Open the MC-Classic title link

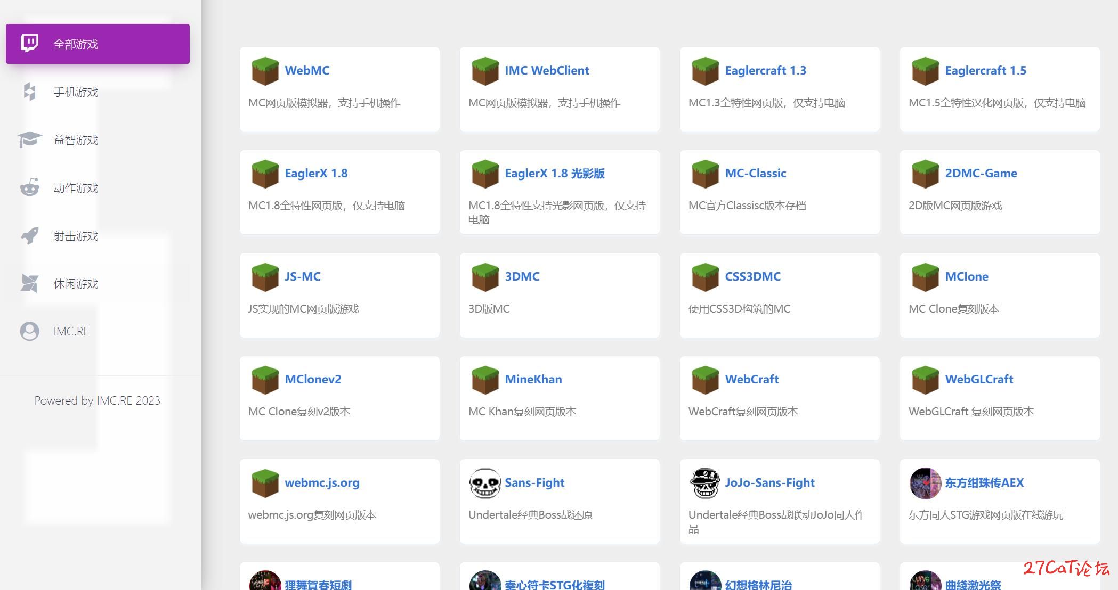[756, 173]
